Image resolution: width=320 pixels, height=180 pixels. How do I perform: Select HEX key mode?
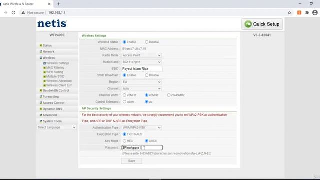[124, 141]
